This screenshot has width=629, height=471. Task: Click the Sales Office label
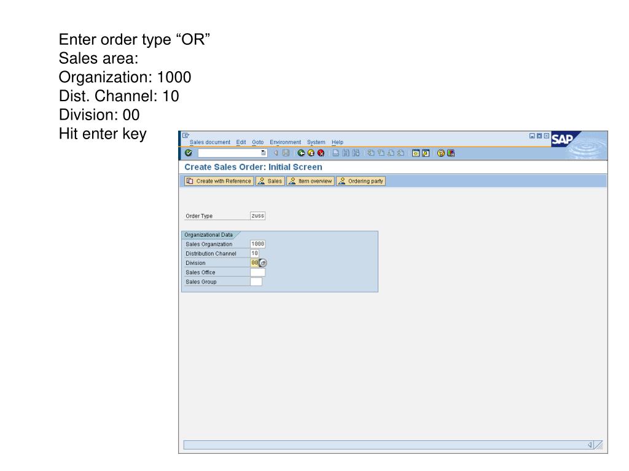200,272
